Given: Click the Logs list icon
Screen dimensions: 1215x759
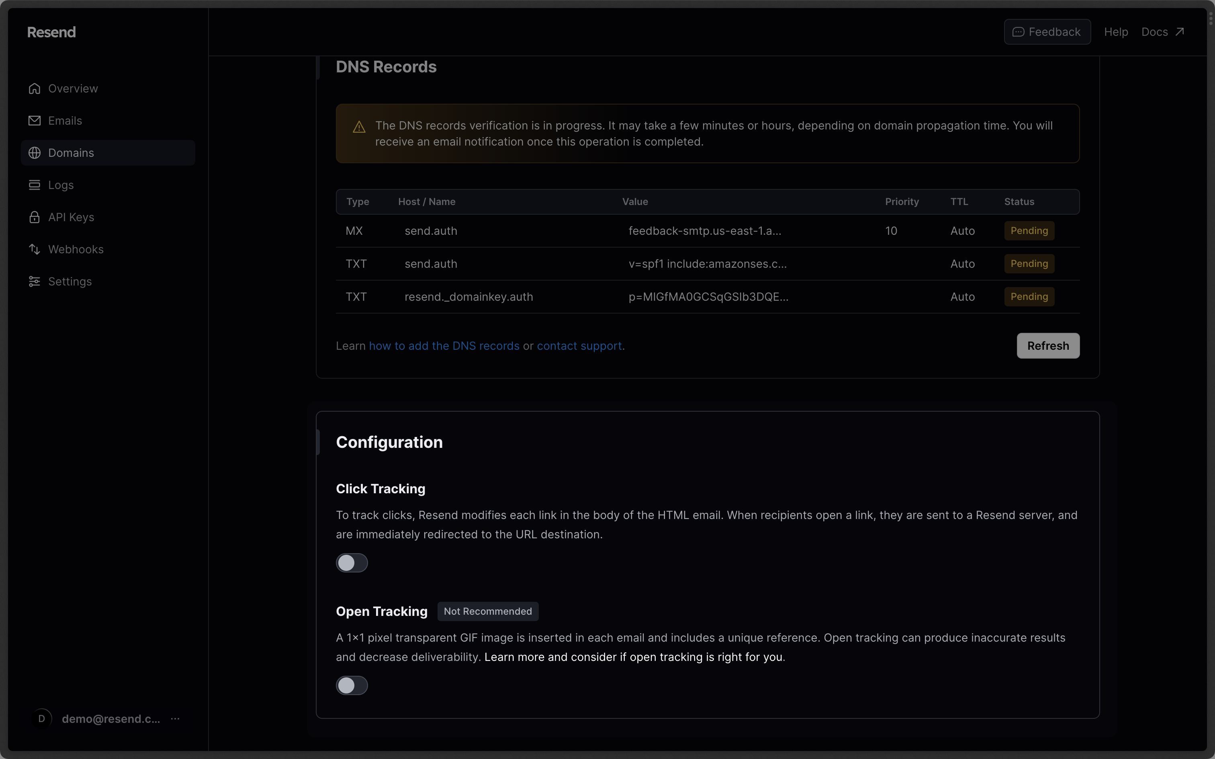Looking at the screenshot, I should 34,185.
